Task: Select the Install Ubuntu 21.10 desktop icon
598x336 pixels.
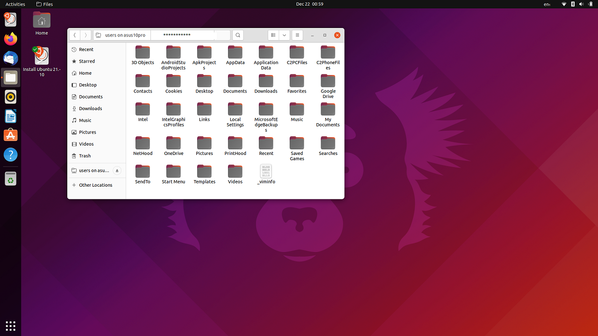Action: (x=42, y=62)
